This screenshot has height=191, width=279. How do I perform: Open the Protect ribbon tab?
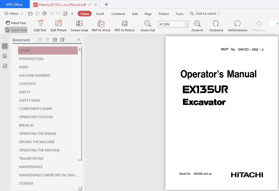pos(164,14)
